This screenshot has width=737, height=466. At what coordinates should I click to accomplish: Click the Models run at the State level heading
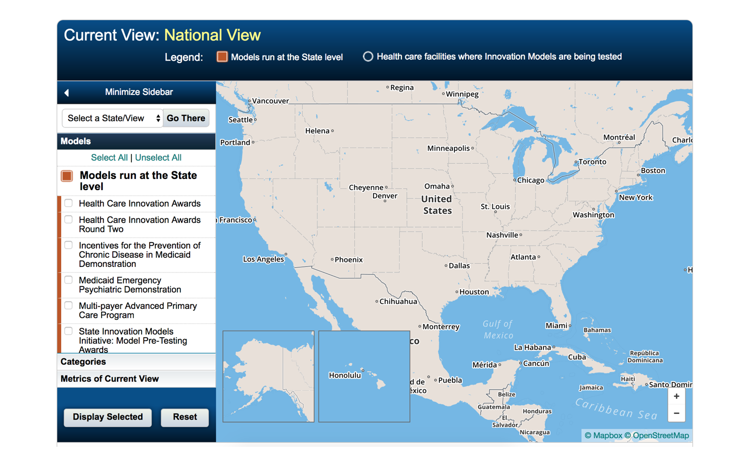pos(139,181)
